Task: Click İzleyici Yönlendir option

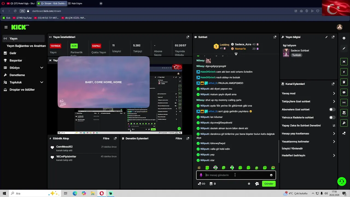Action: tap(292, 149)
